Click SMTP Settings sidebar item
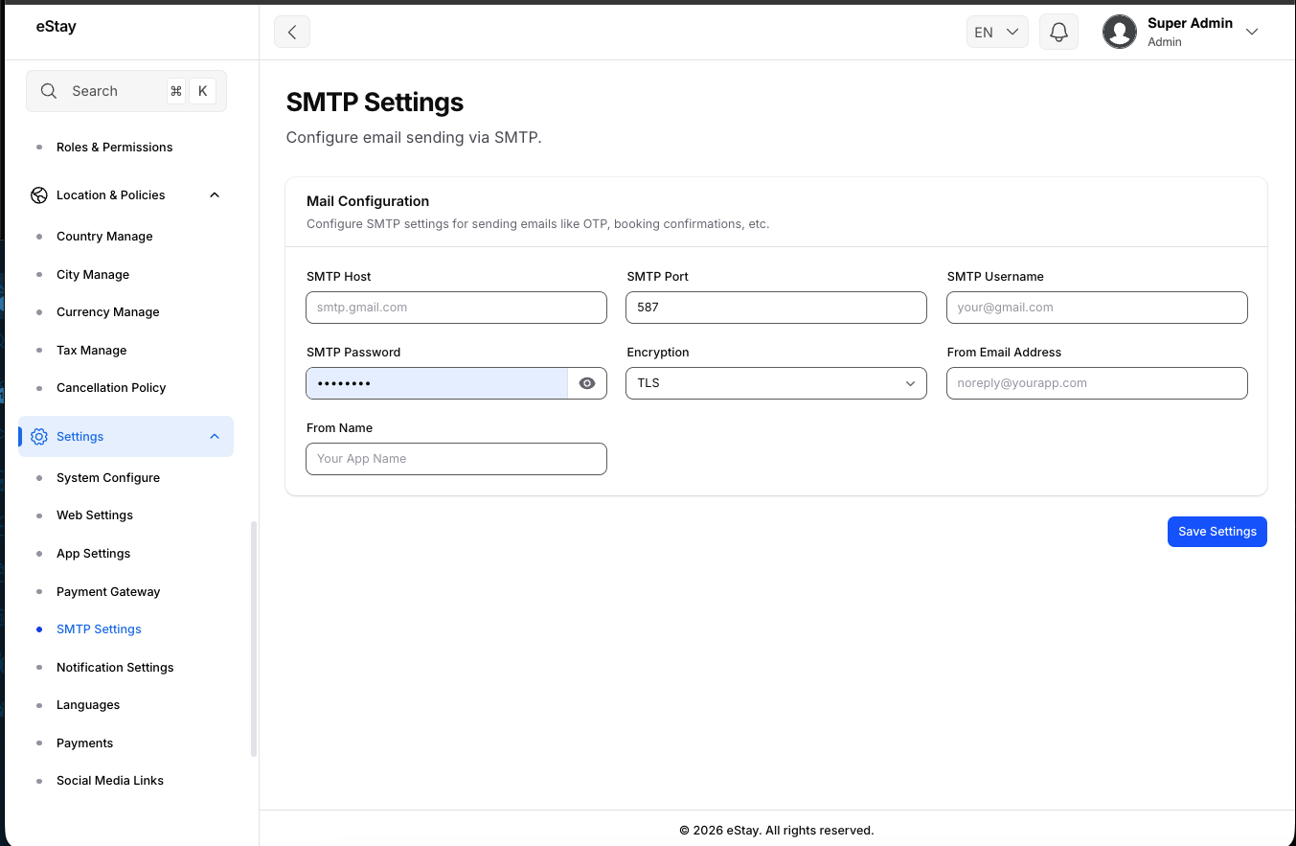 99,629
